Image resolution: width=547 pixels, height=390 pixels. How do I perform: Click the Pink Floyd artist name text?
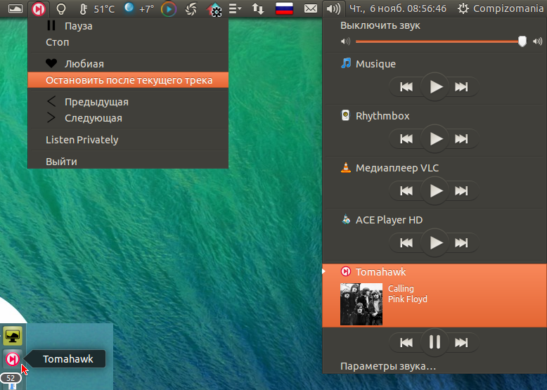coord(408,299)
